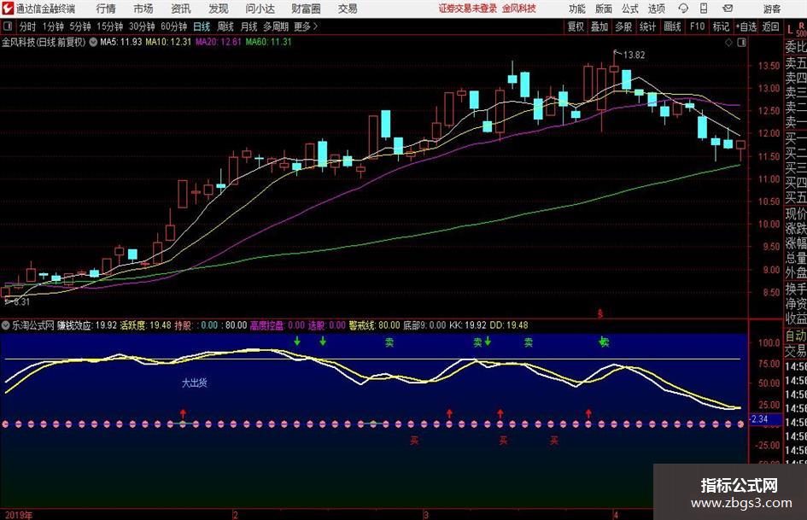This screenshot has height=520, width=807.
Task: Switch to 1分钟 period
Action: pyautogui.click(x=53, y=26)
